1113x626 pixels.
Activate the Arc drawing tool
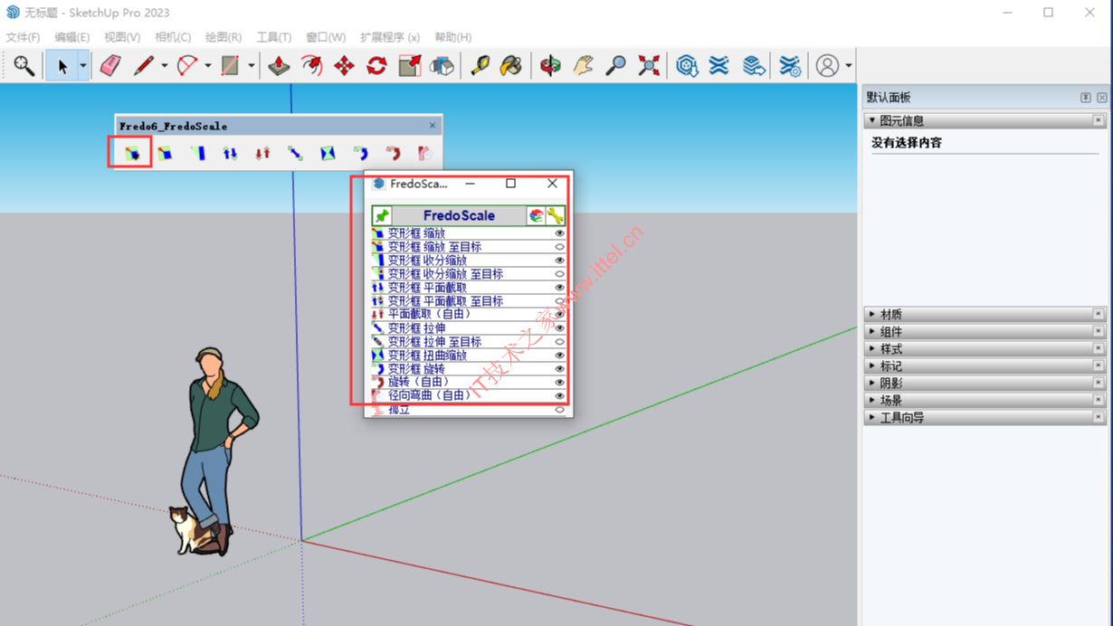[x=187, y=65]
